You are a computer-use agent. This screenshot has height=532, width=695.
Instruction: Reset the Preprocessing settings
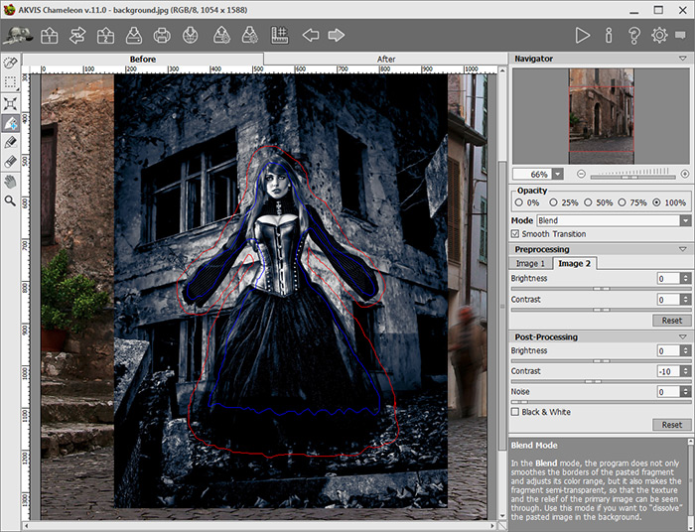671,321
